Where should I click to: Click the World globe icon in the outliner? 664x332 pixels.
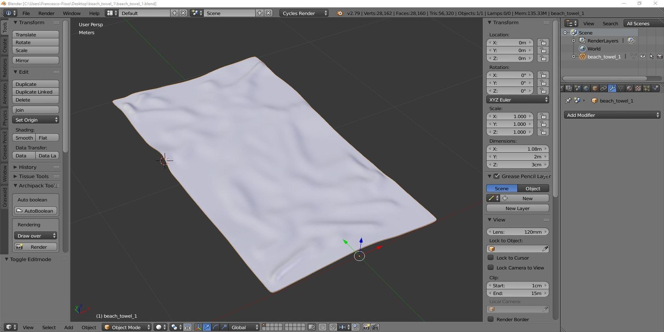point(583,49)
